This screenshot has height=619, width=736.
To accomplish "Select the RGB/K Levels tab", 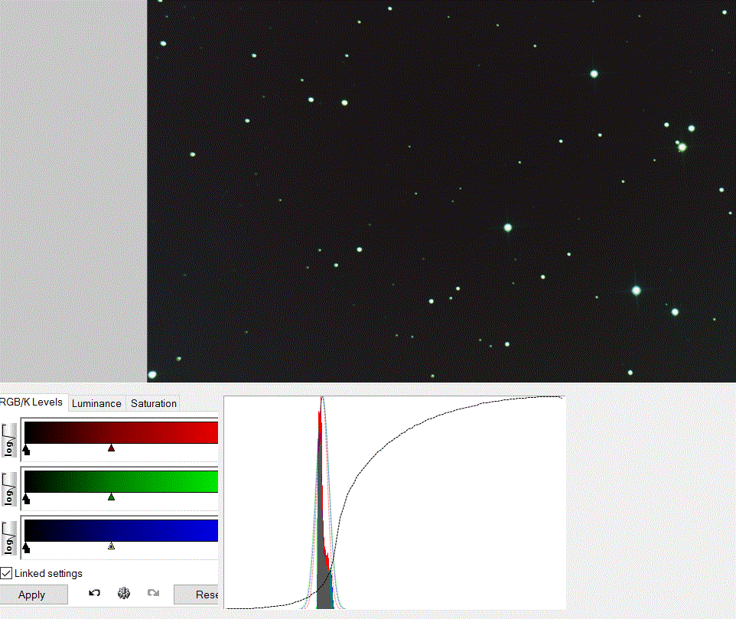I will [x=32, y=402].
